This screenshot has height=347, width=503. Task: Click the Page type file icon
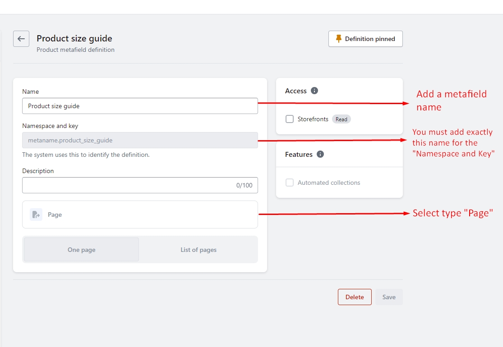36,215
